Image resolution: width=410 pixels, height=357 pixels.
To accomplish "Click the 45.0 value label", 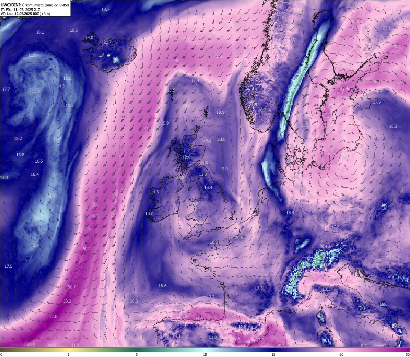I will click(281, 346).
